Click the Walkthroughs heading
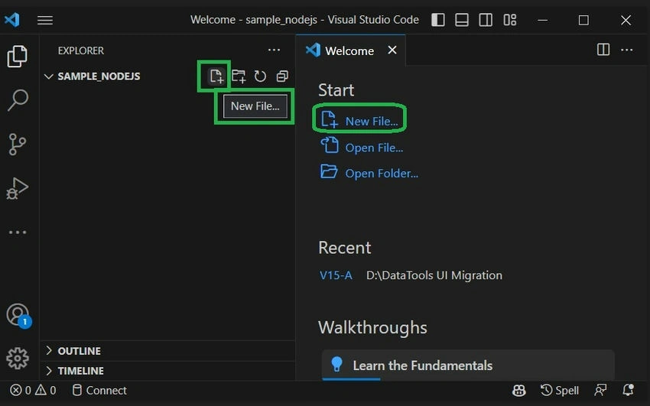 (x=372, y=327)
